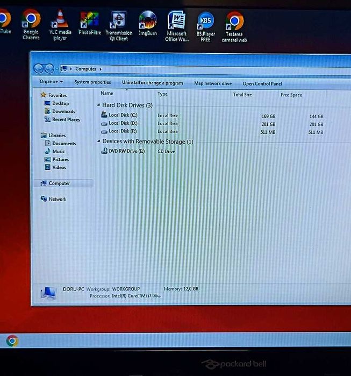
Task: Click the Processor Intel Core i7 text
Action: coord(126,296)
